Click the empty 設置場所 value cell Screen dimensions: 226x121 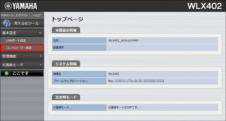click(162, 47)
